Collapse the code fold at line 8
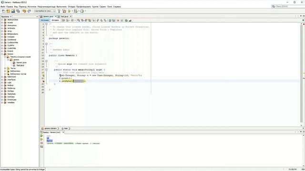This screenshot has width=305, height=171. coord(46,44)
